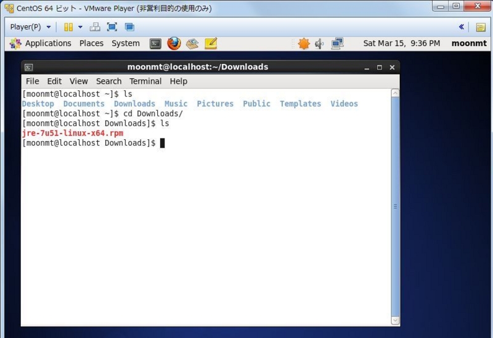This screenshot has height=338, width=493.
Task: Open the Places menu
Action: pyautogui.click(x=91, y=43)
